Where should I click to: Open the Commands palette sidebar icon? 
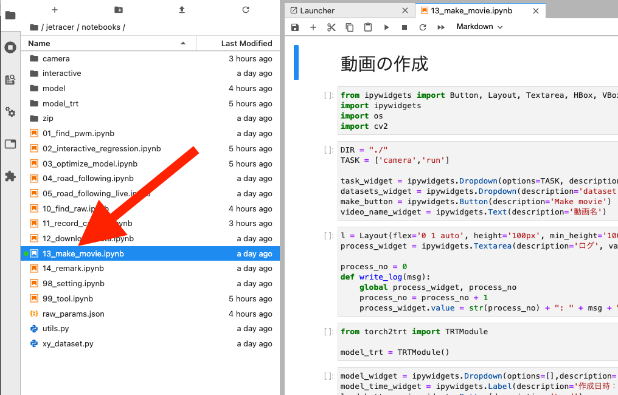pos(10,80)
